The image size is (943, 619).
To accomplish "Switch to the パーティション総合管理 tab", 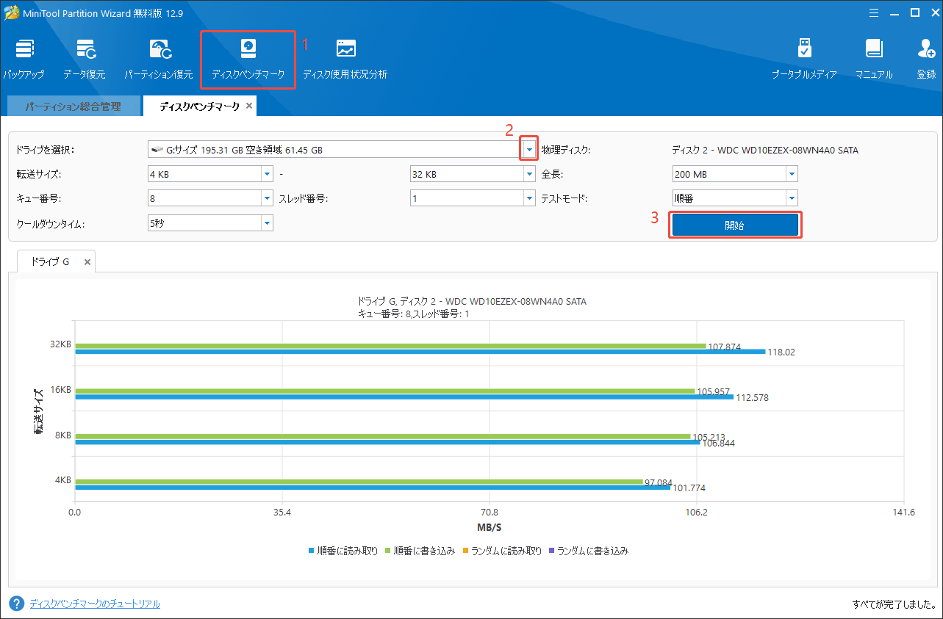I will tap(71, 105).
